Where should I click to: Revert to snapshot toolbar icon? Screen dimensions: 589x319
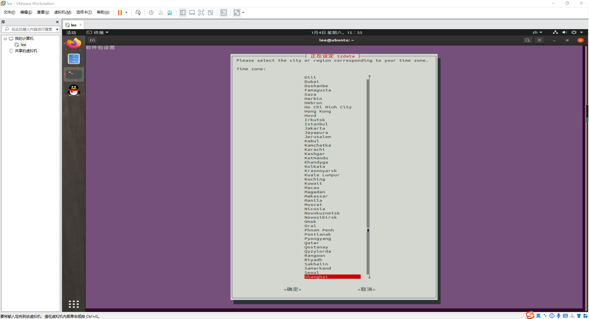point(160,13)
